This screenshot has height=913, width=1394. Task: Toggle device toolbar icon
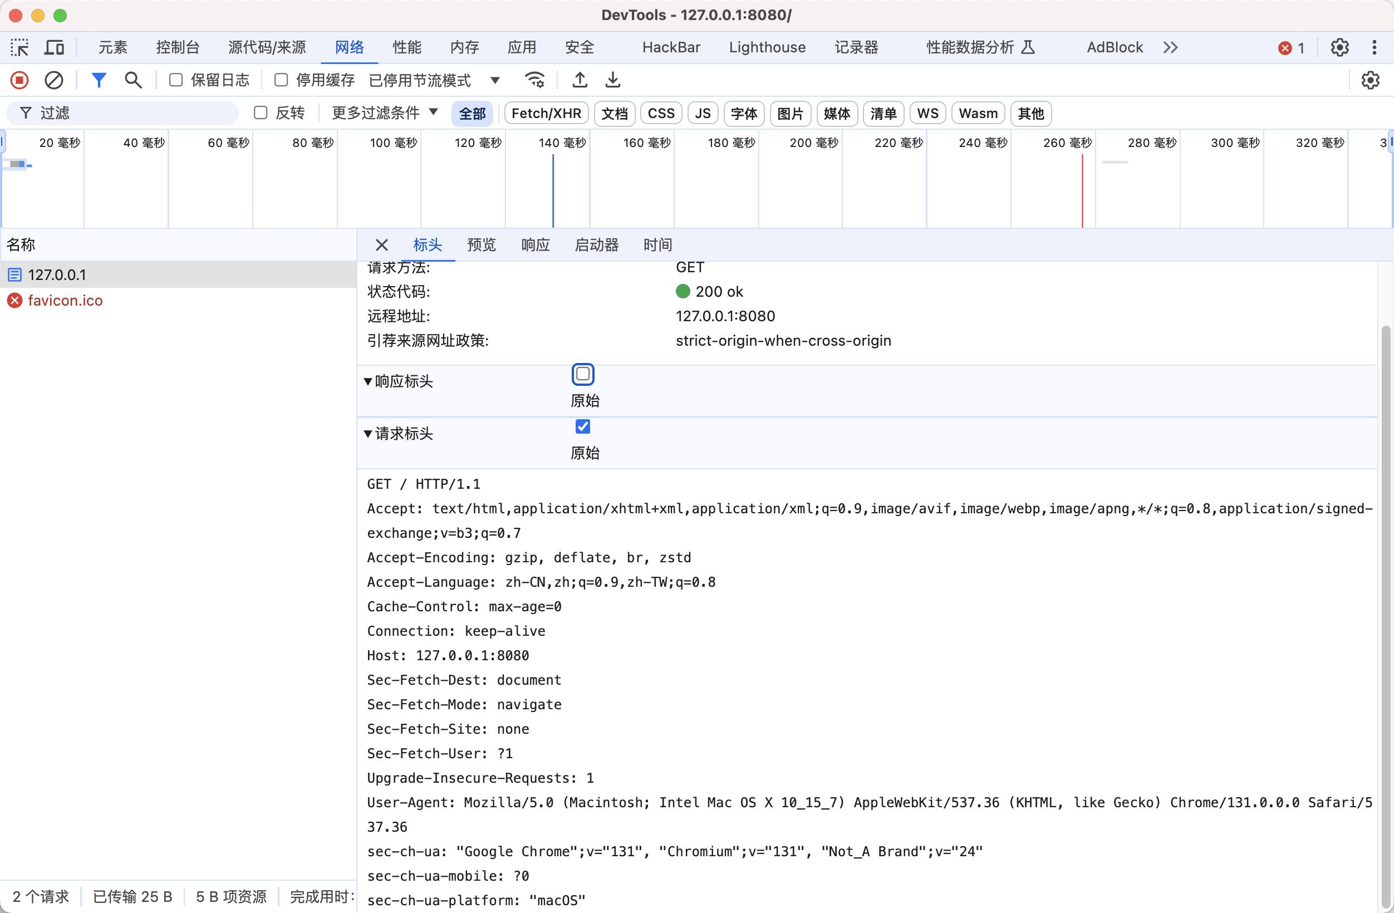[55, 47]
